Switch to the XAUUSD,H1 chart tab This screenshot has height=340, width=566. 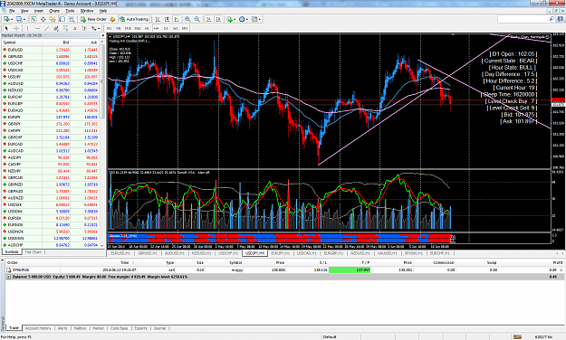point(388,253)
